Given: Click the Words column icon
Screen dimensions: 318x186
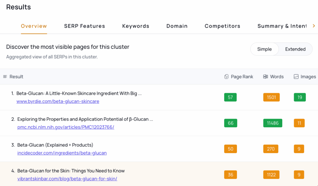Looking at the screenshot, I should point(266,77).
